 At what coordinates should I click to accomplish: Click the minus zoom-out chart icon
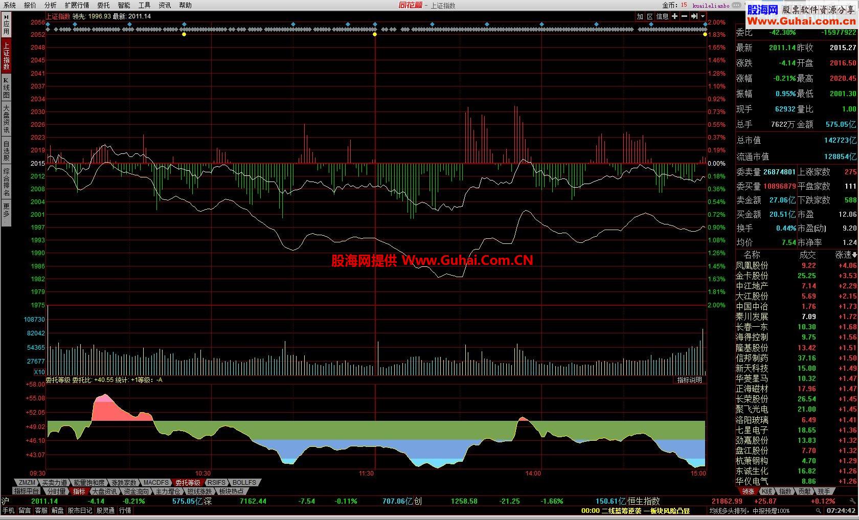(x=685, y=16)
